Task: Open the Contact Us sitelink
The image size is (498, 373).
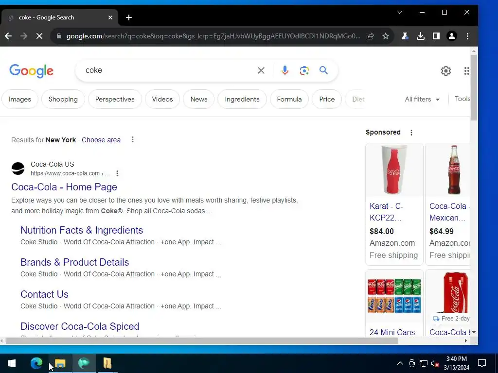Action: click(44, 294)
